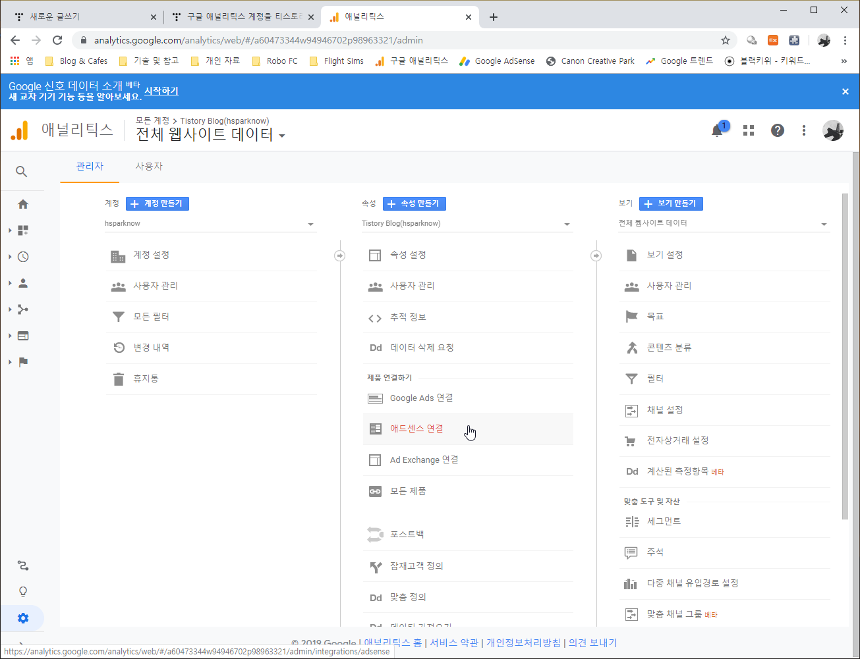Click the 시작하기 link in banner
This screenshot has height=659, width=860.
click(161, 91)
